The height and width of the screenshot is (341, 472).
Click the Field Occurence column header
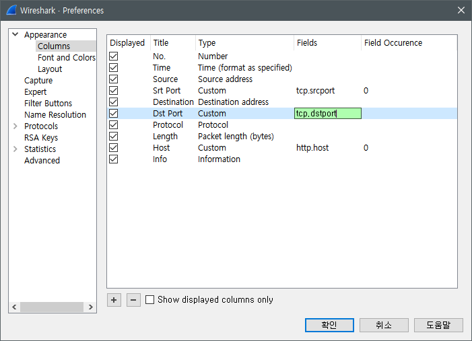click(x=393, y=42)
